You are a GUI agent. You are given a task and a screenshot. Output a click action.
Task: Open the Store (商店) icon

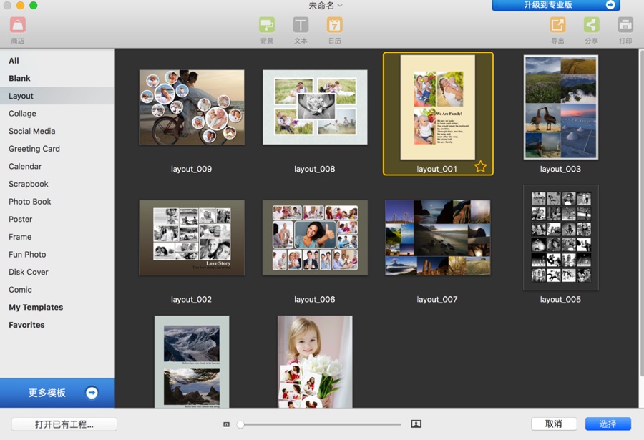18,25
